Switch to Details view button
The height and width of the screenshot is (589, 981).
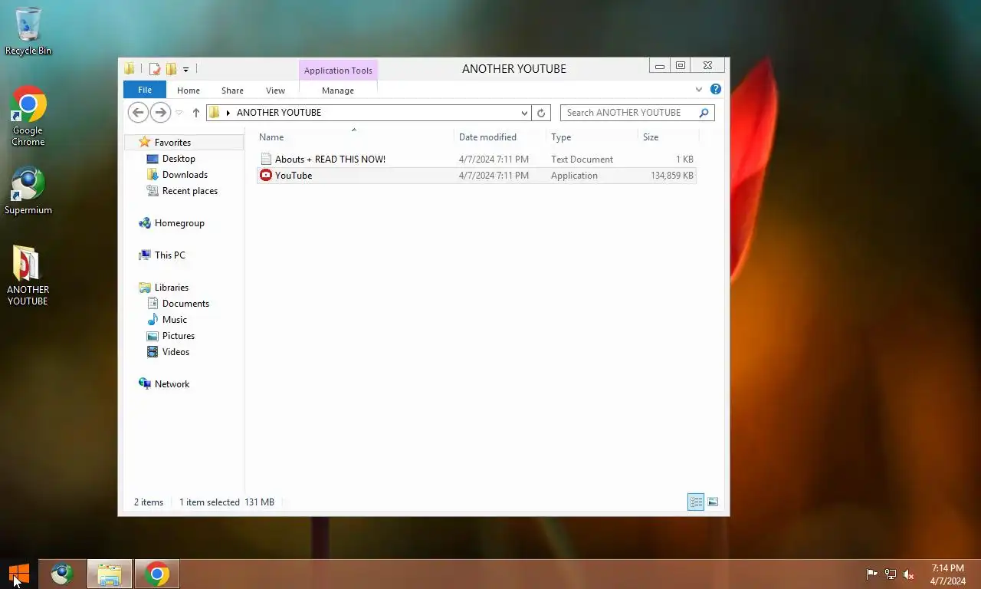pos(696,502)
